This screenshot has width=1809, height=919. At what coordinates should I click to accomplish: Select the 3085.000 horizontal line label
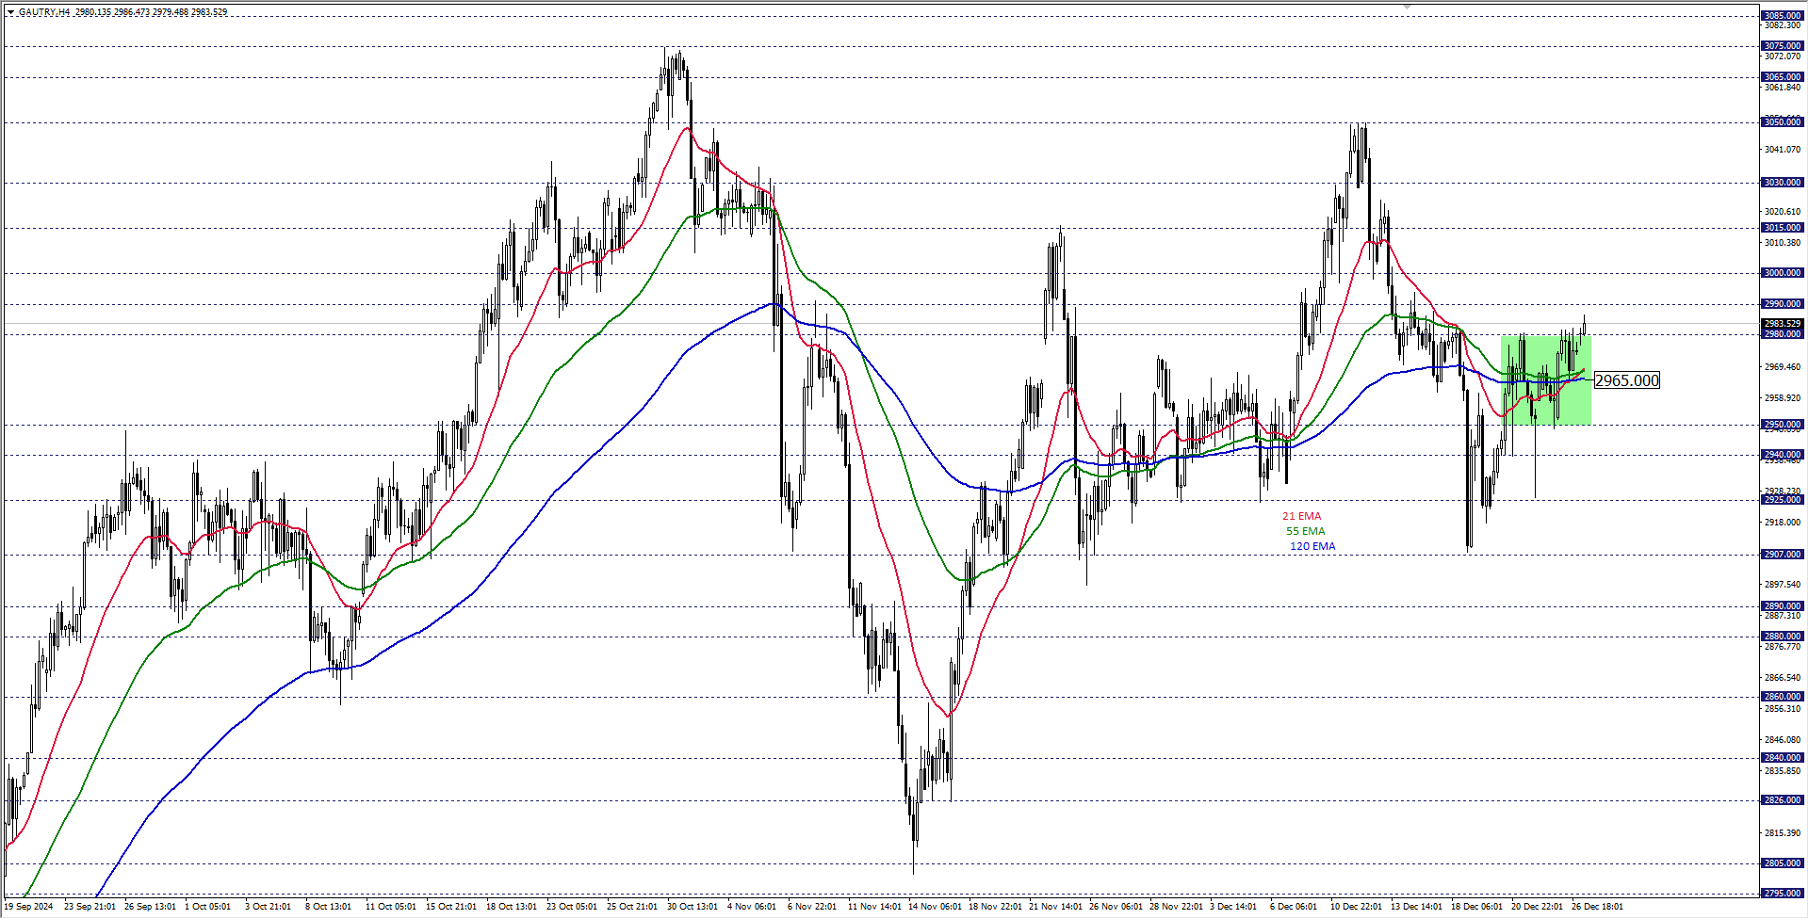click(x=1782, y=16)
